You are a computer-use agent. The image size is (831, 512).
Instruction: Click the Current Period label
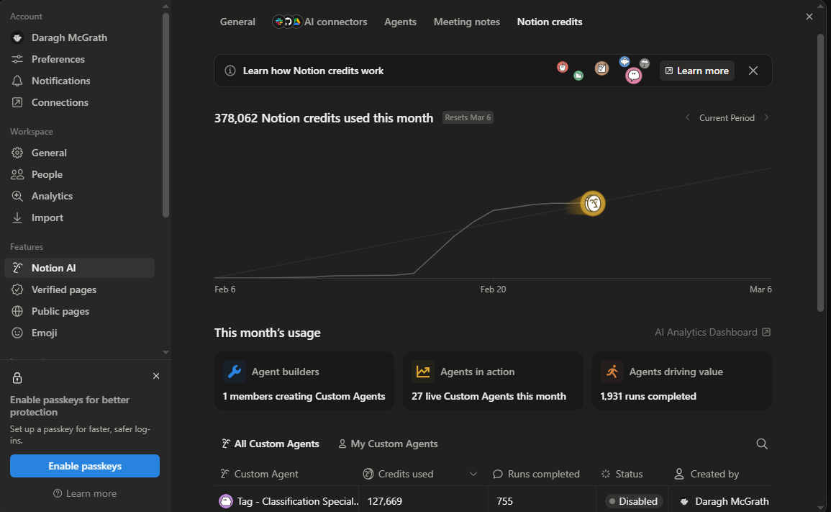(727, 118)
